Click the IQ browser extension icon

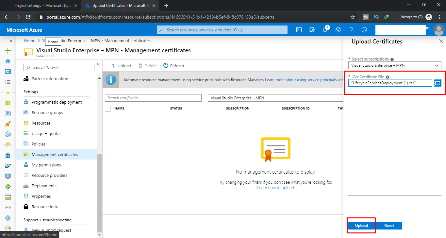[x=376, y=17]
